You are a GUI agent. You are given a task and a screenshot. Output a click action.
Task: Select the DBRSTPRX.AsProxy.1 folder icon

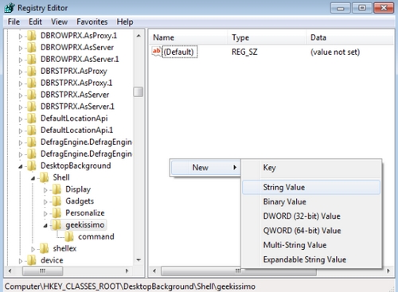(x=32, y=83)
